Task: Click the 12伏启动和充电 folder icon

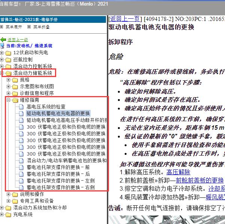Action: pos(8,53)
